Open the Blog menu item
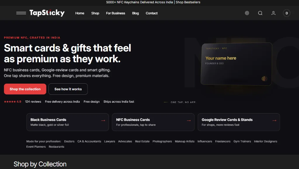Image resolution: width=299 pixels, height=169 pixels. coord(135,13)
